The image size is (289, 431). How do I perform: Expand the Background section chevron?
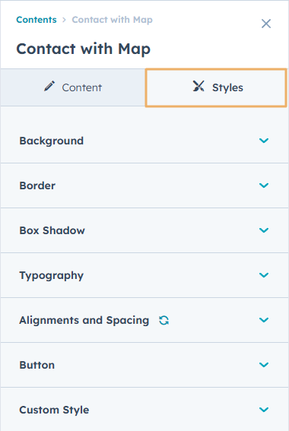pyautogui.click(x=264, y=141)
